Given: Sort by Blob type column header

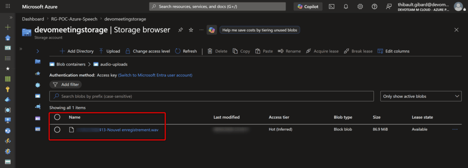Looking at the screenshot, I should tap(343, 117).
